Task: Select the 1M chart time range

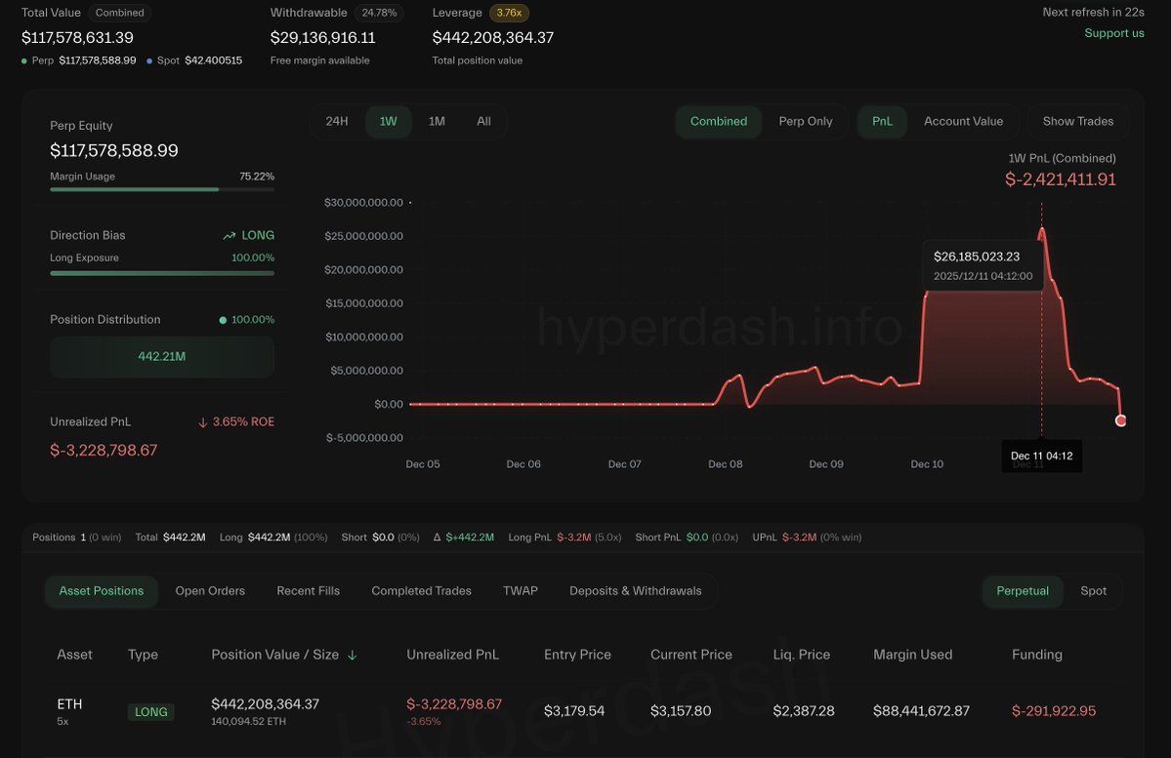Action: pos(436,121)
